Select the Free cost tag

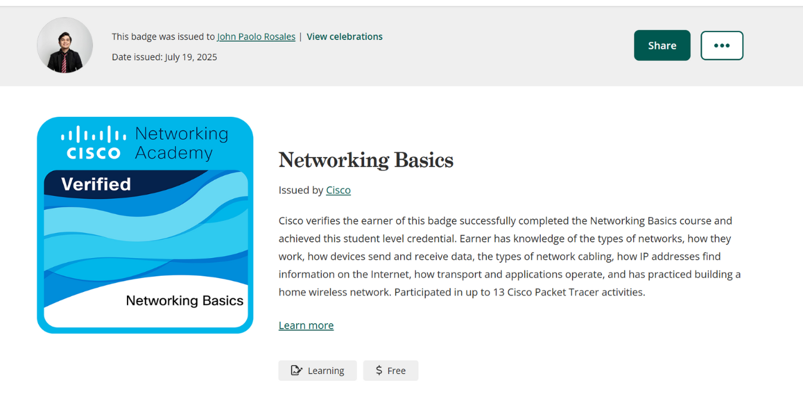click(x=390, y=370)
